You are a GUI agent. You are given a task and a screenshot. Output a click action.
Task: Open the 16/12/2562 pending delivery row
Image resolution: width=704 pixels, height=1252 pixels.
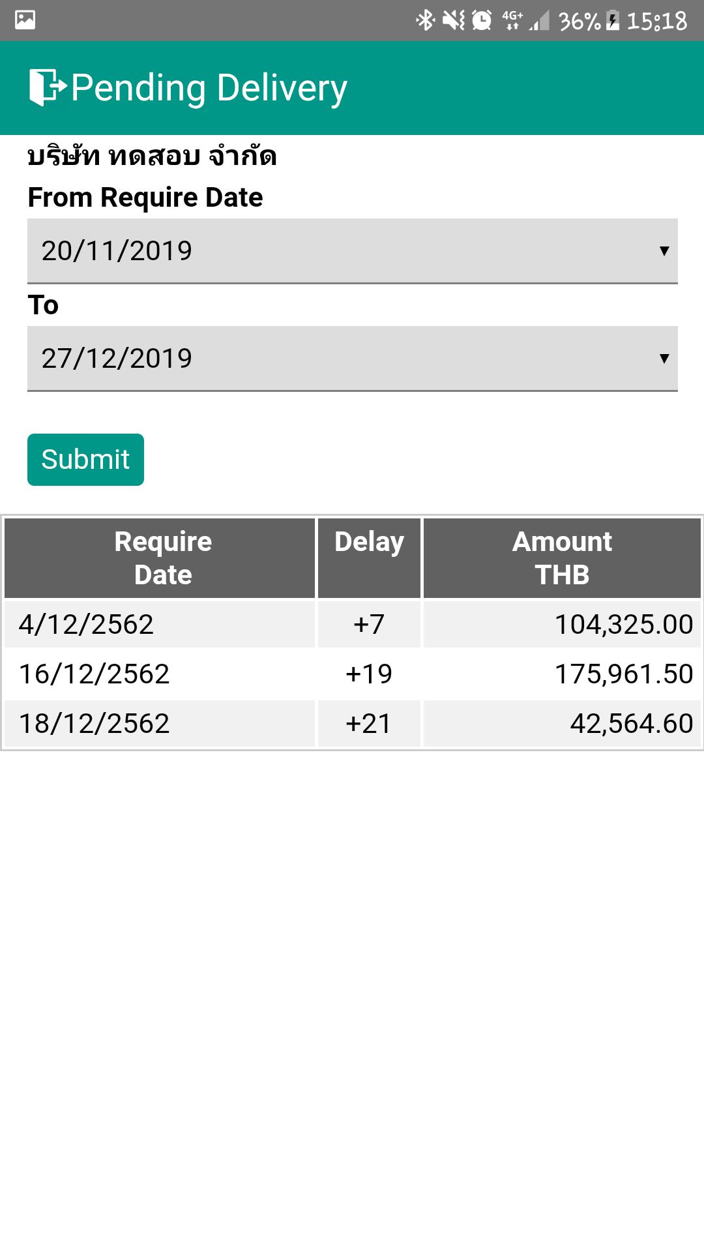[353, 674]
